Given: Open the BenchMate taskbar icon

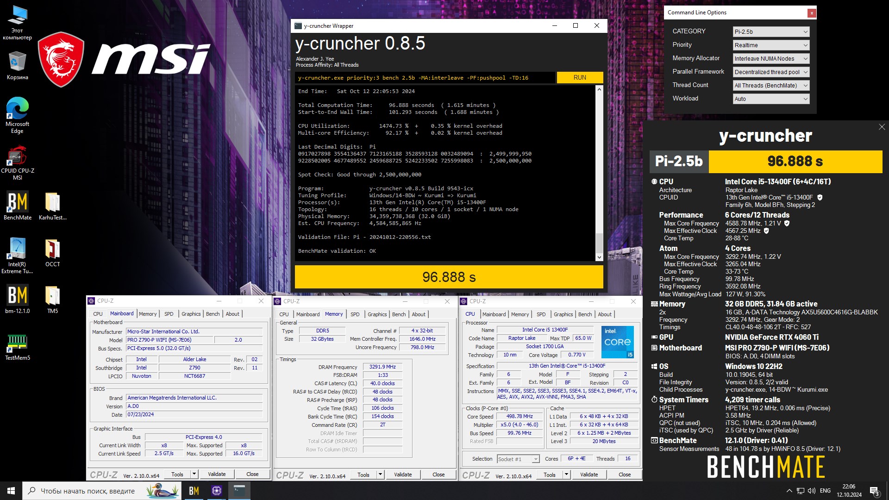Looking at the screenshot, I should coord(194,491).
